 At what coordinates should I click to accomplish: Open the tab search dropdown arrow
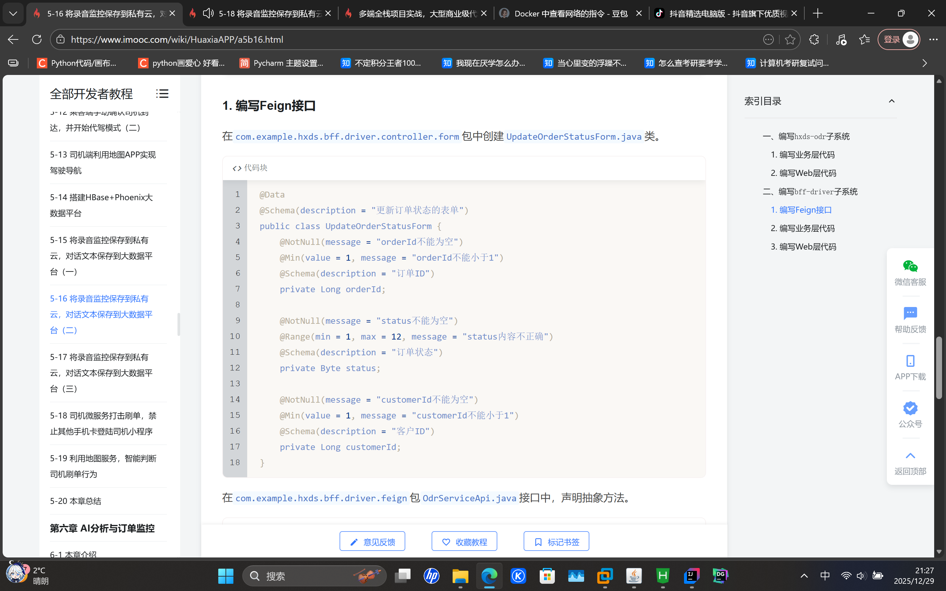coord(13,13)
